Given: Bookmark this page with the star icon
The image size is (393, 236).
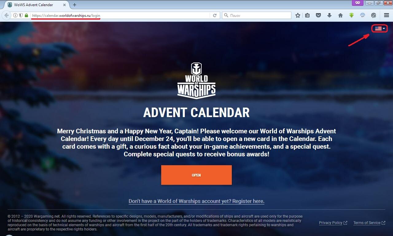Looking at the screenshot, I should (x=298, y=15).
